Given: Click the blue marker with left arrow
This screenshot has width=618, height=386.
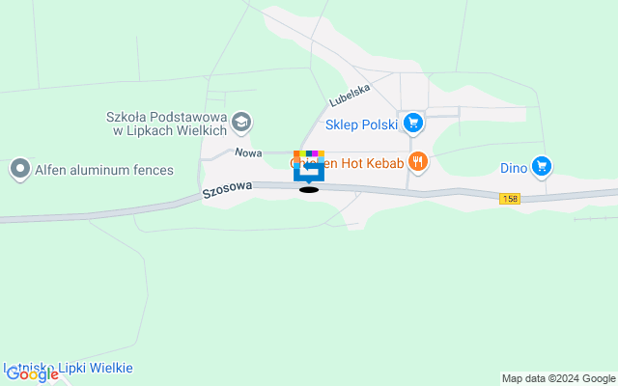Looking at the screenshot, I should [309, 171].
